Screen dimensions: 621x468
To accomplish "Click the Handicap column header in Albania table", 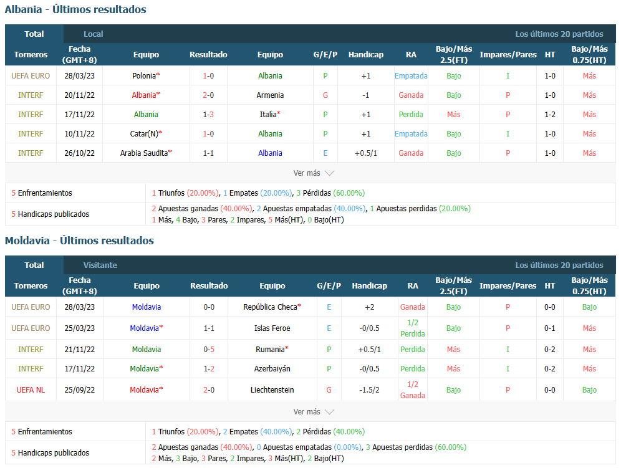I will point(365,55).
